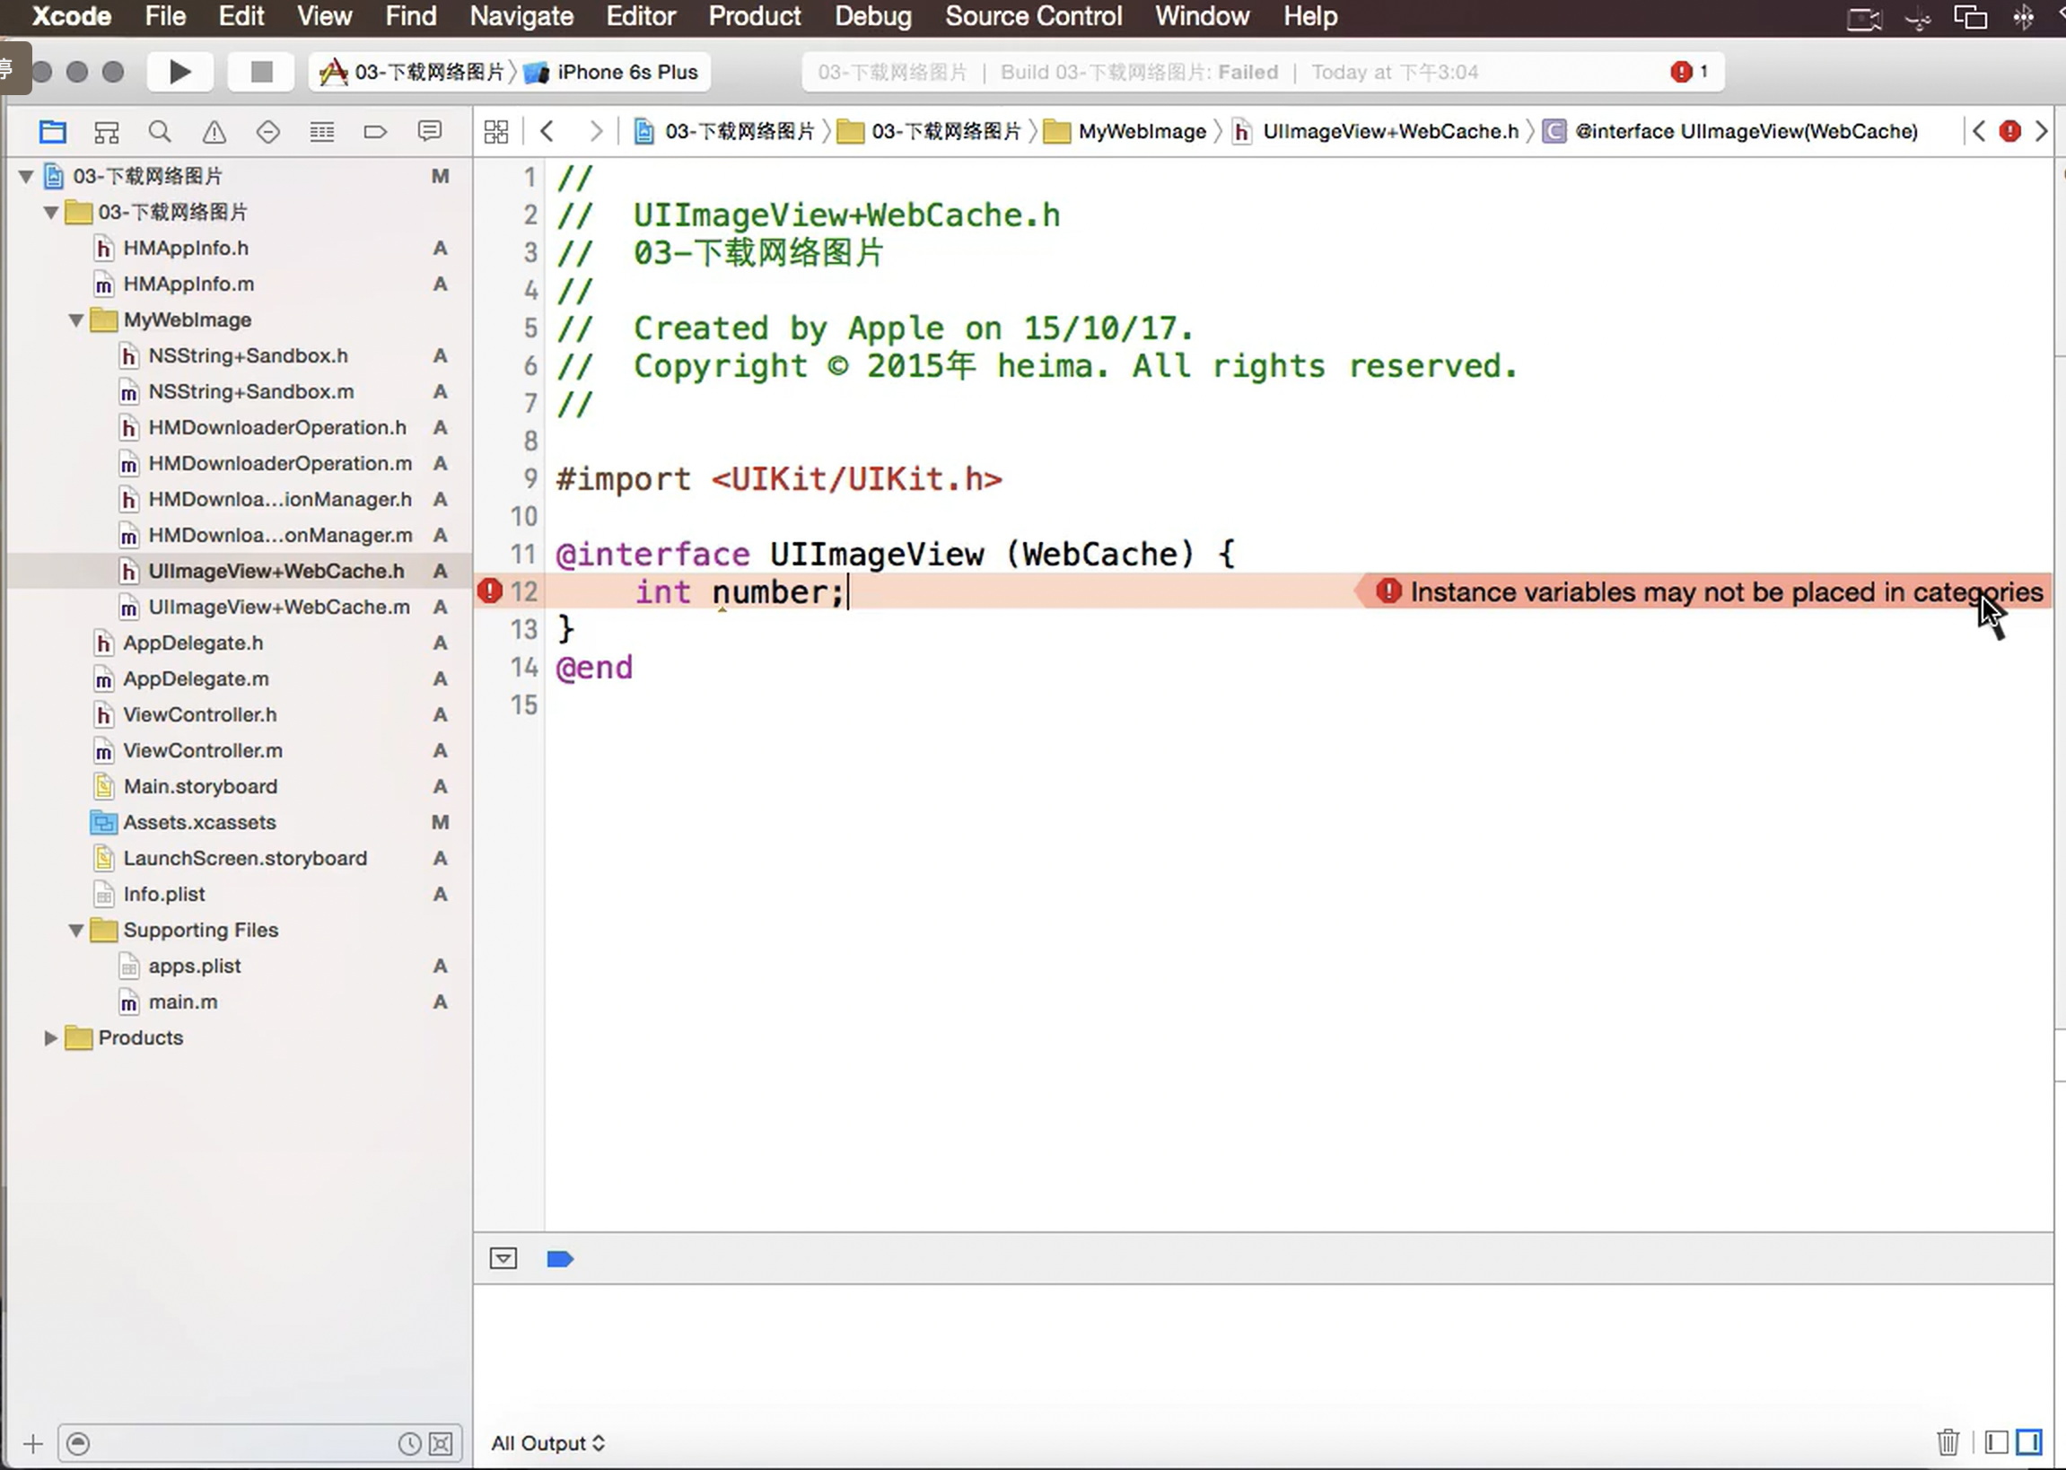
Task: Click the trash icon to clear console
Action: pyautogui.click(x=1948, y=1441)
